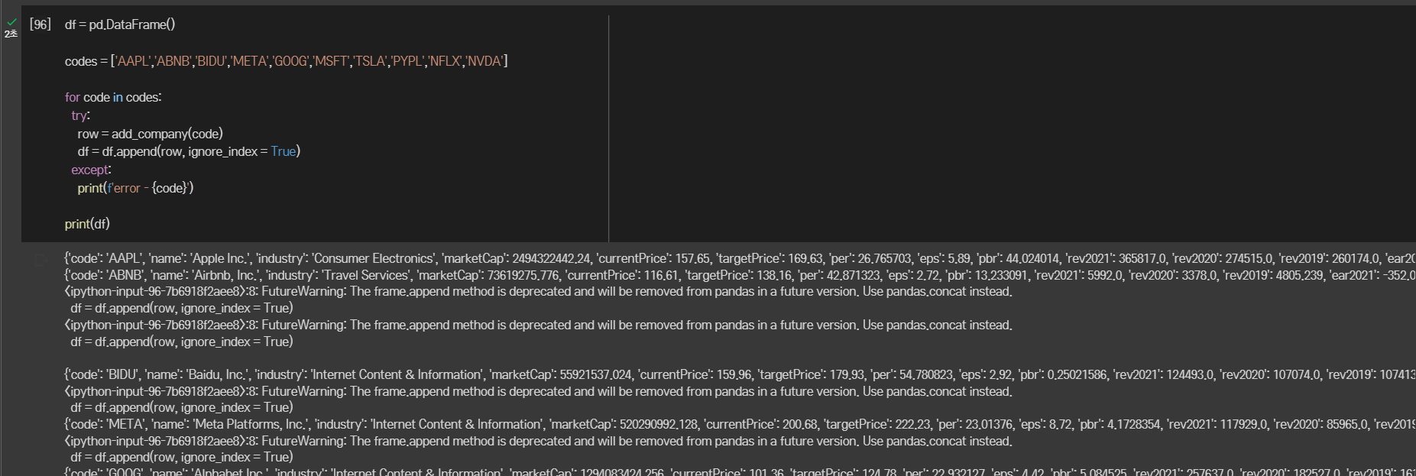Image resolution: width=1416 pixels, height=476 pixels.
Task: Click the faint output actions icon beside AAPL output
Action: [41, 259]
